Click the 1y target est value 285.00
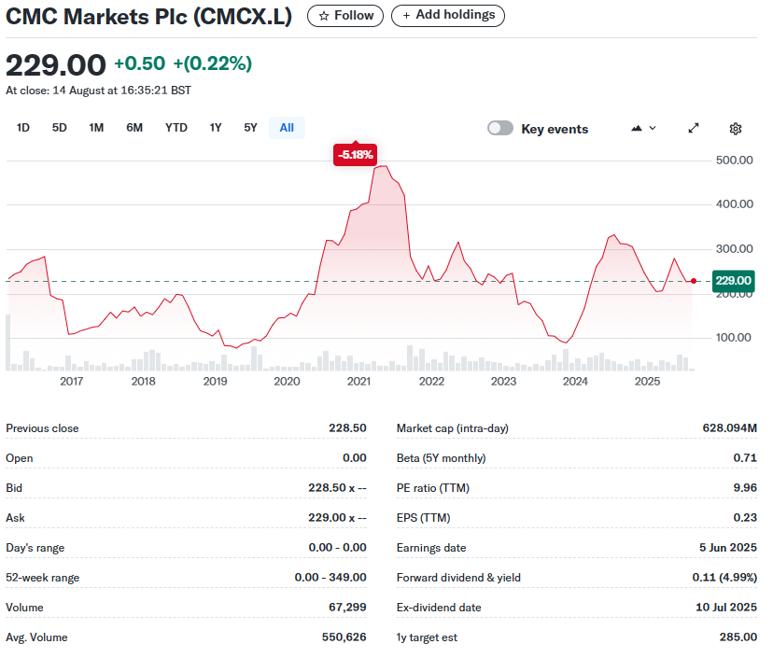The height and width of the screenshot is (658, 773). tap(738, 637)
